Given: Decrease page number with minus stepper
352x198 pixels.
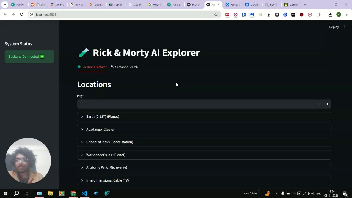Looking at the screenshot, I should point(320,104).
